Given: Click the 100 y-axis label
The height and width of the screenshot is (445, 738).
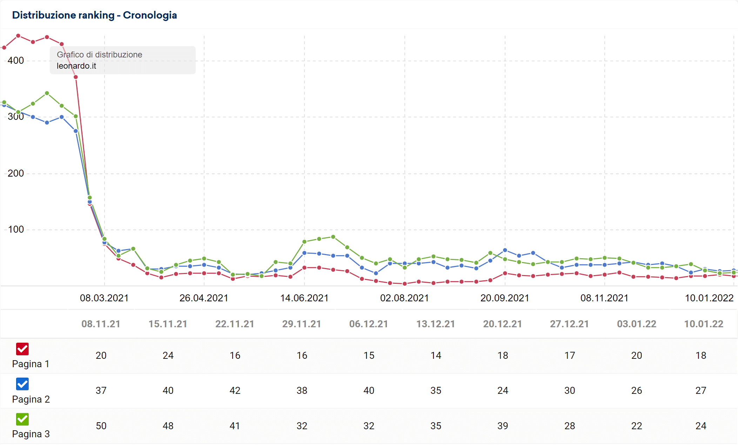Looking at the screenshot, I should coord(16,230).
